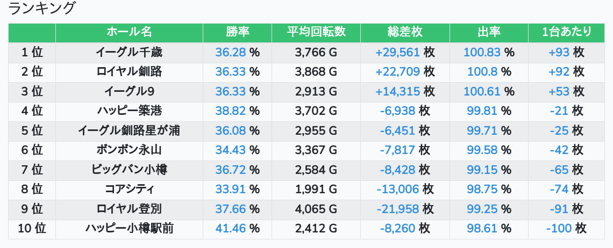This screenshot has width=613, height=248.
Task: Click the 100.83 payout rate value
Action: [481, 53]
